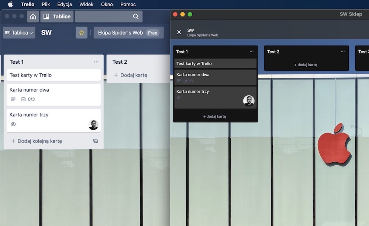The height and width of the screenshot is (226, 369).
Task: Open the Tablica view dropdown
Action: pos(19,33)
